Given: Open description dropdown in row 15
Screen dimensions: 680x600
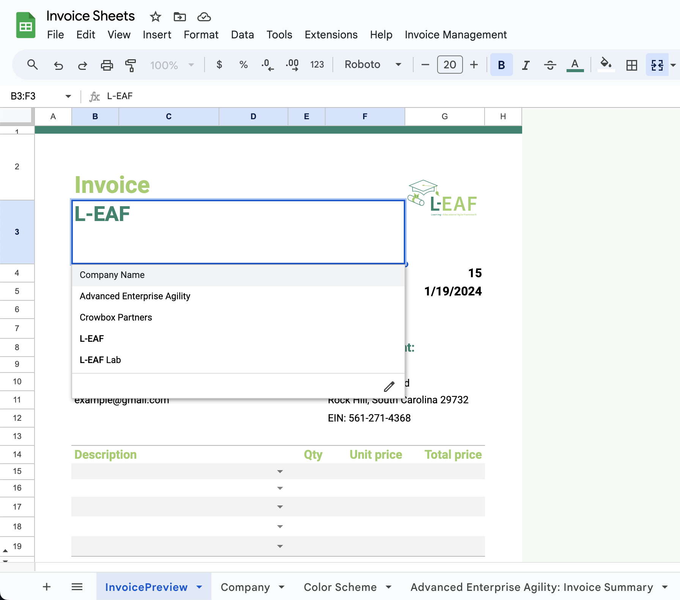Looking at the screenshot, I should (280, 472).
